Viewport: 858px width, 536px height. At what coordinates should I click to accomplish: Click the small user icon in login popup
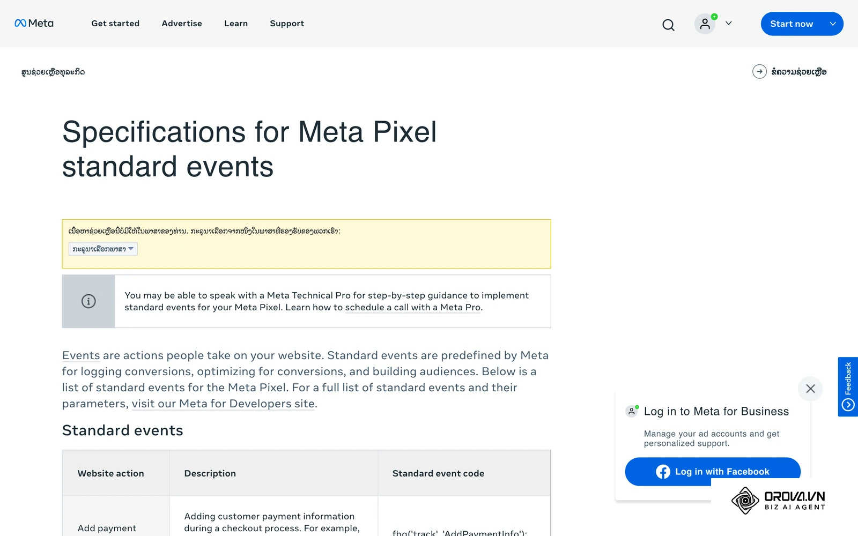632,412
